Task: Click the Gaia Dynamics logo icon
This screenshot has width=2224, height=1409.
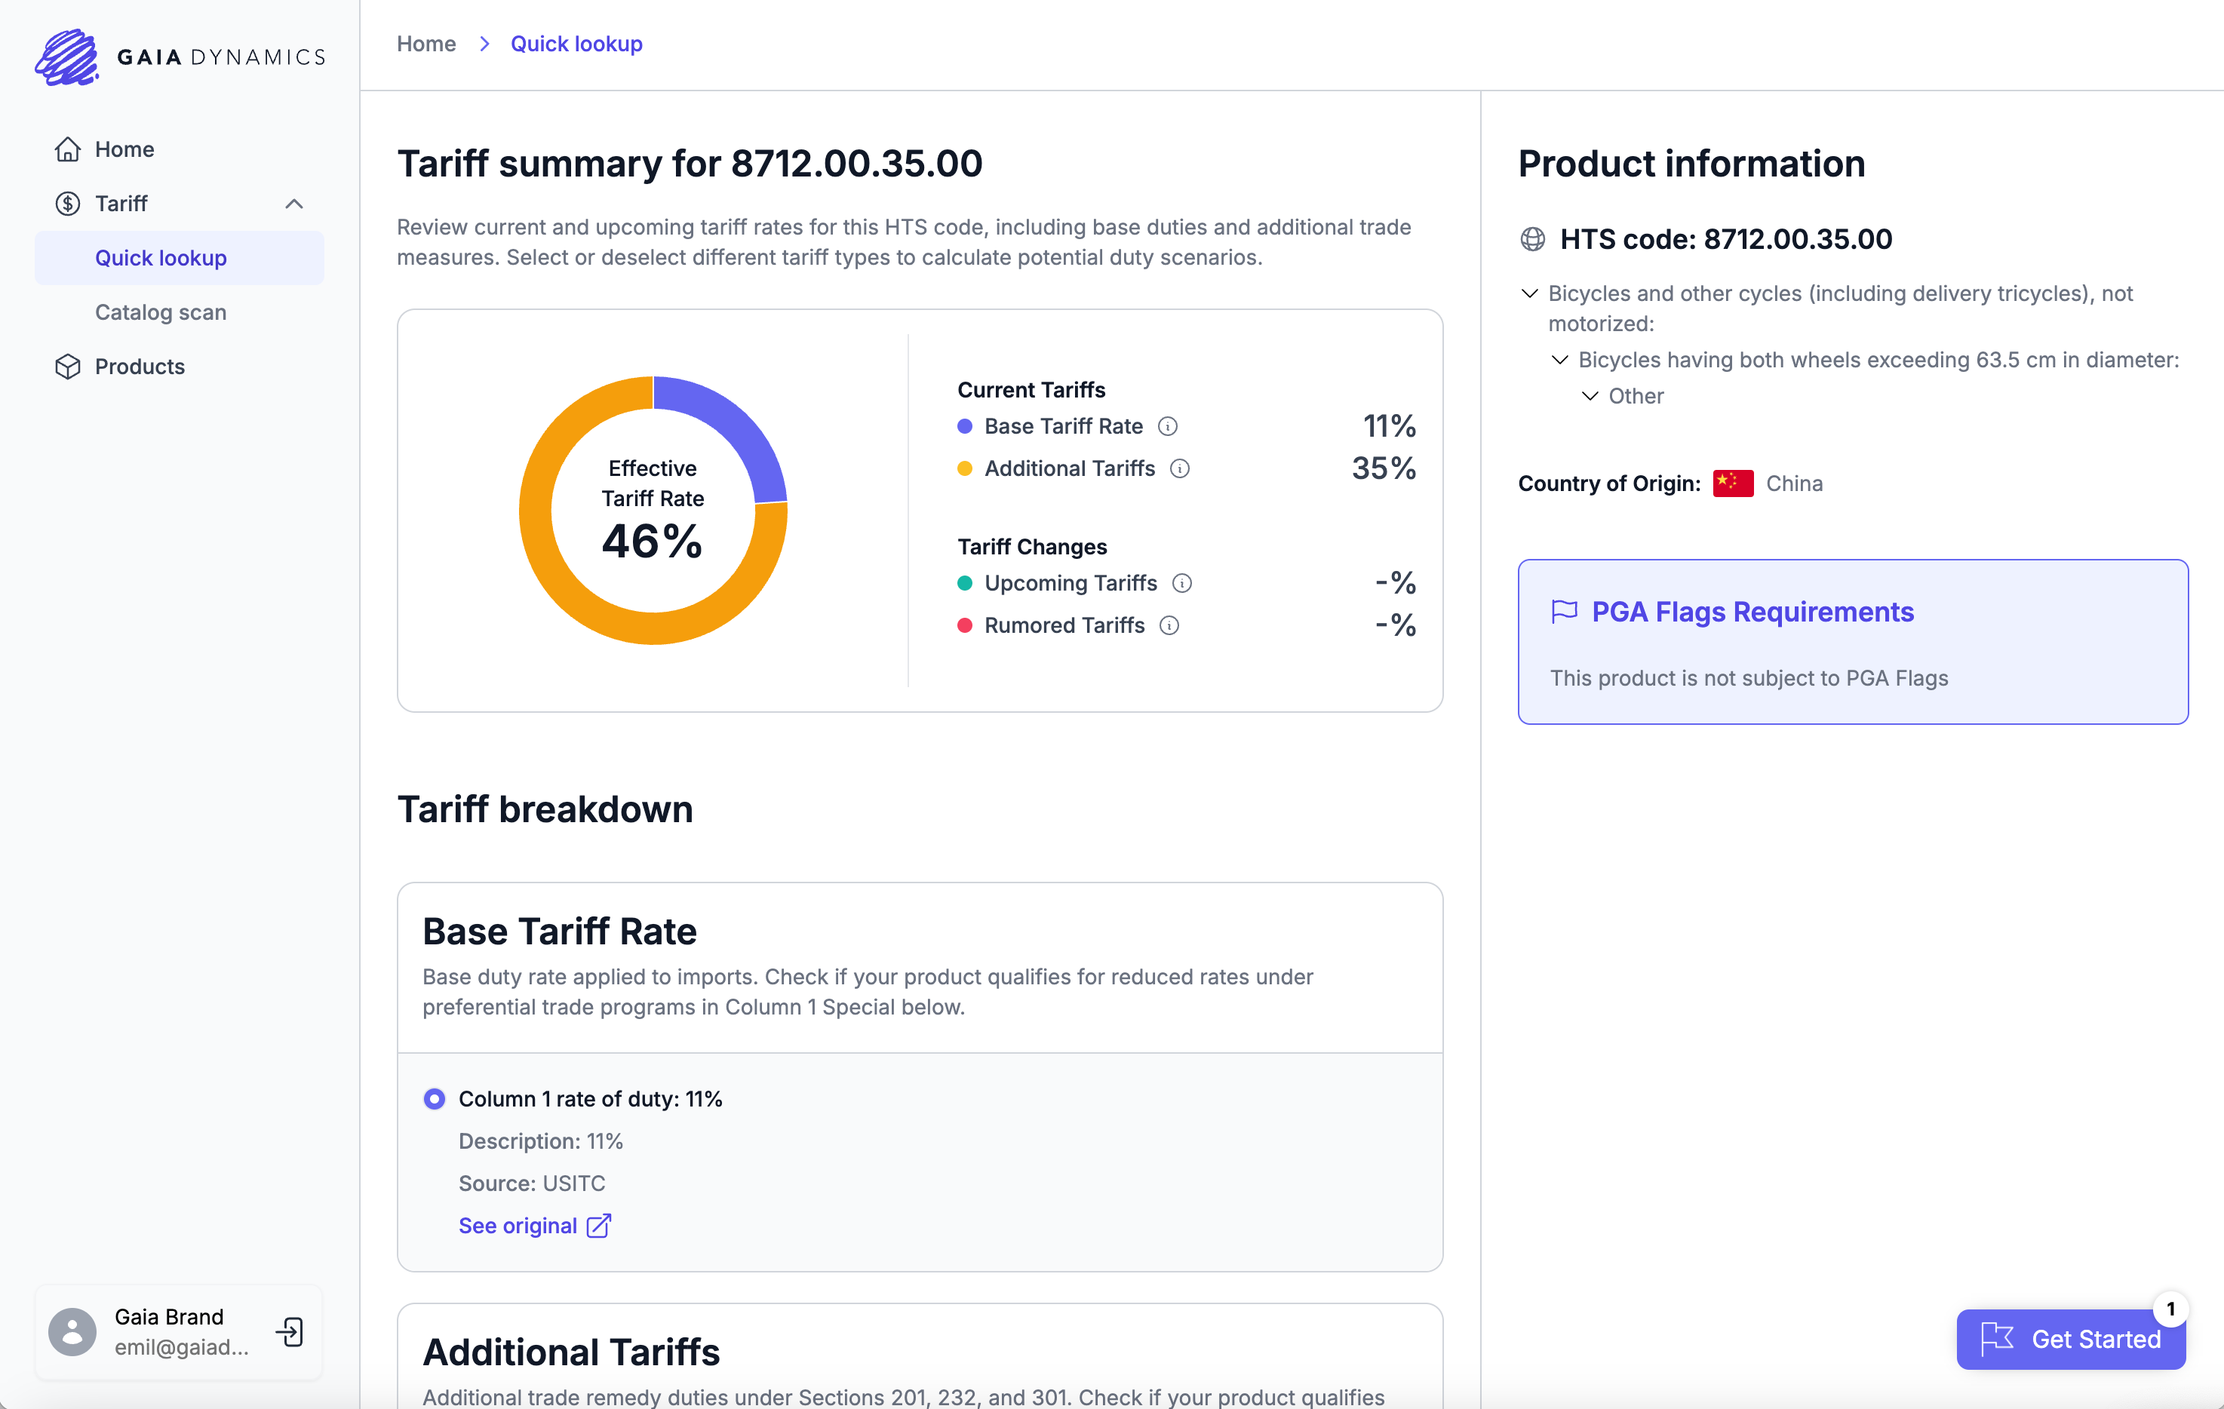Action: (66, 57)
